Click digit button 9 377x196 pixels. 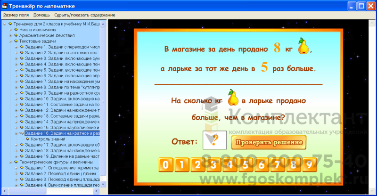310,165
